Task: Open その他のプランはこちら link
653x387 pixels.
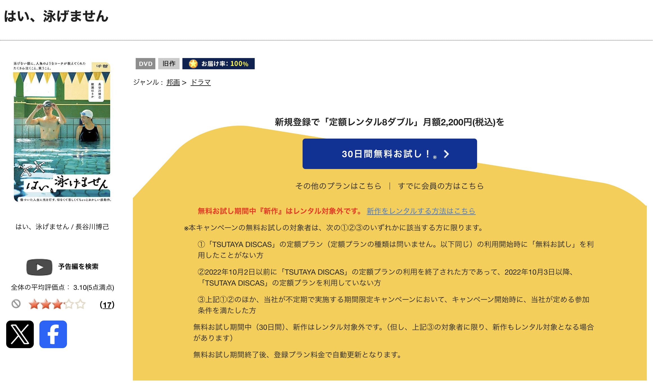Action: click(x=338, y=186)
